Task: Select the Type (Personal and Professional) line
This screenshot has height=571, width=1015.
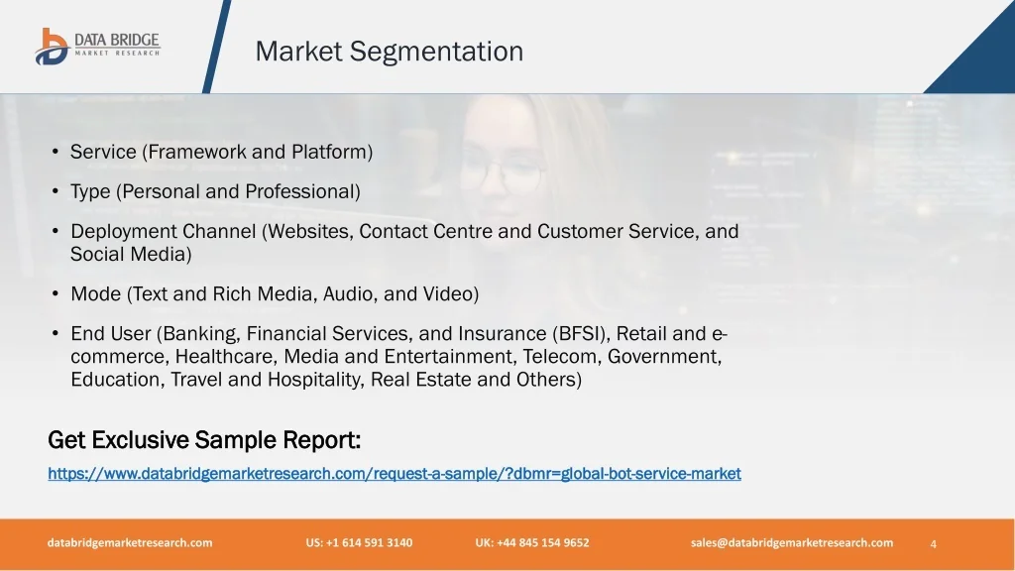Action: (215, 191)
